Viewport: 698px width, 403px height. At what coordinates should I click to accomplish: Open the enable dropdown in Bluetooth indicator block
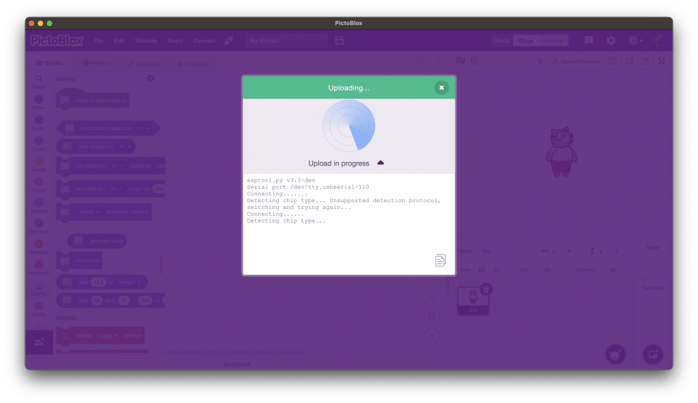(x=89, y=212)
